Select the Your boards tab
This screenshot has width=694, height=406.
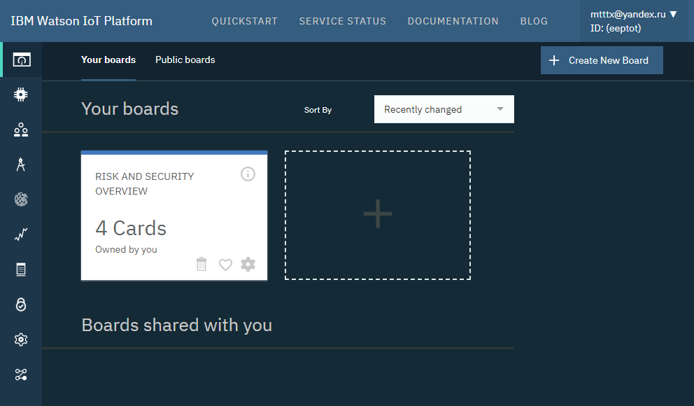108,59
